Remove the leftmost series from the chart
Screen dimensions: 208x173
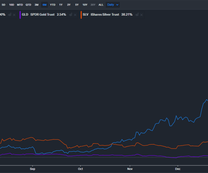pyautogui.click(x=15, y=15)
